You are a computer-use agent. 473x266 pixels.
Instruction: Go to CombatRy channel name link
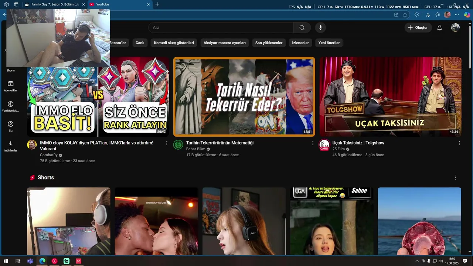[49, 155]
